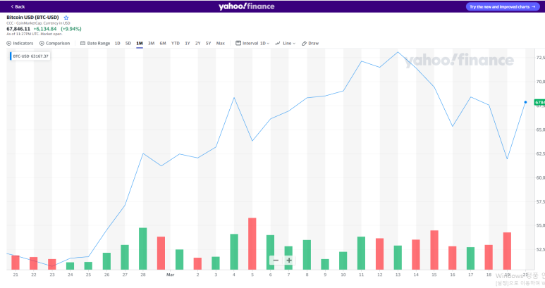Click the Mar label on date axis
Viewport: 545px width, 288px height.
[170, 275]
